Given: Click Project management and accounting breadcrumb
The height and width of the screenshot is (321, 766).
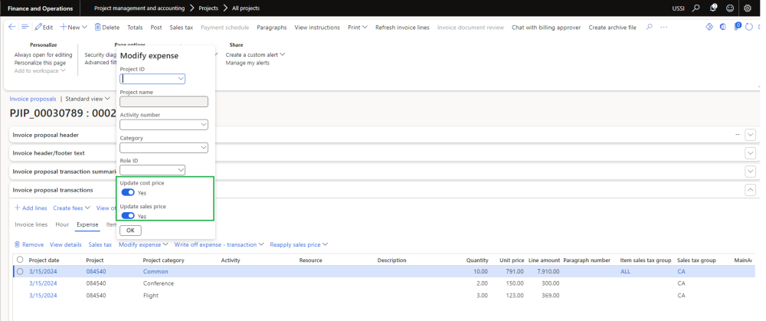Looking at the screenshot, I should tap(139, 8).
